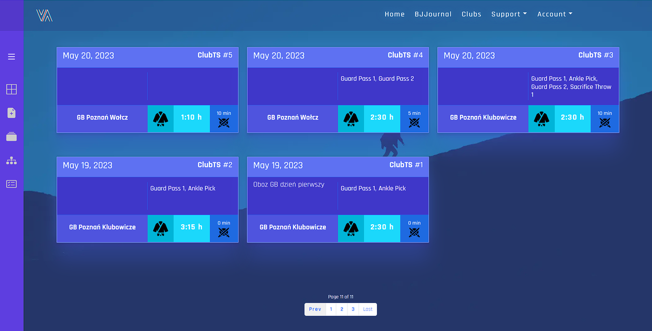Jump to pagination page 1
Screen dimensions: 652x331
331,309
